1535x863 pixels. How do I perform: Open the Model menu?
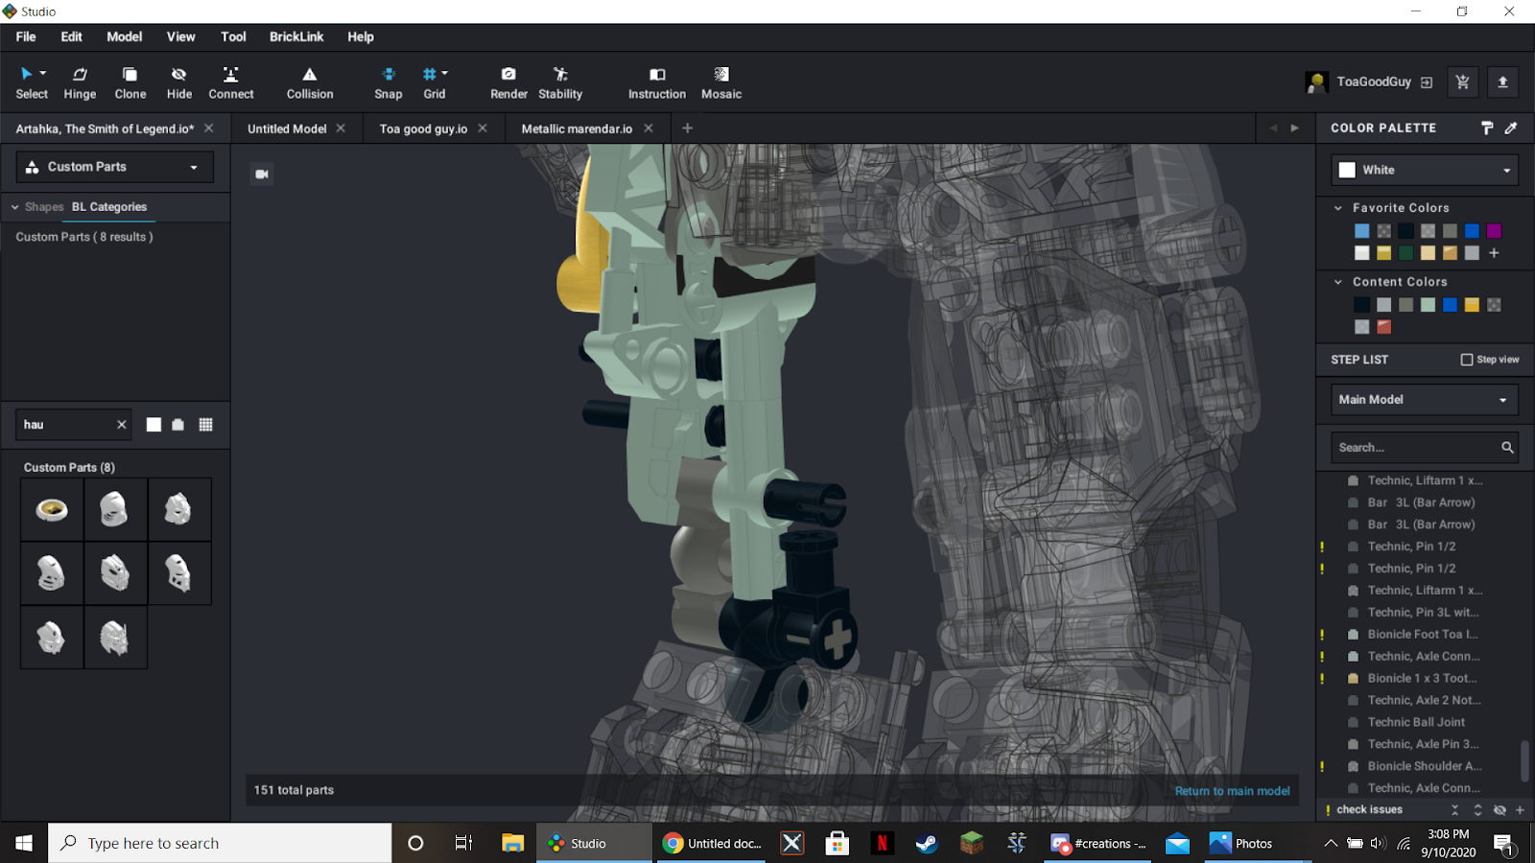click(125, 36)
